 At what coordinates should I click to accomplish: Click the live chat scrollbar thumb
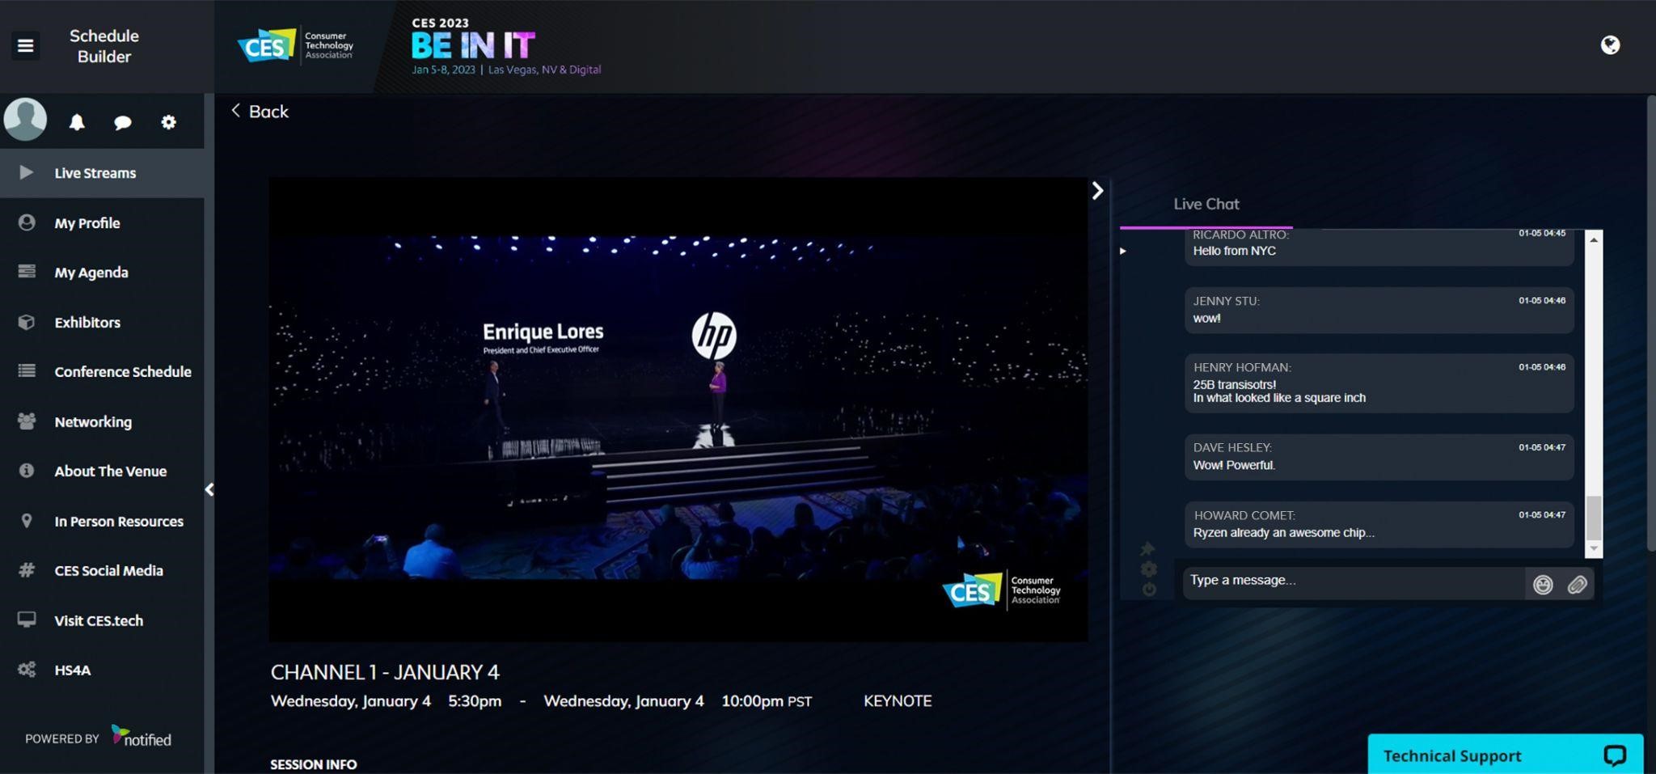[x=1593, y=517]
